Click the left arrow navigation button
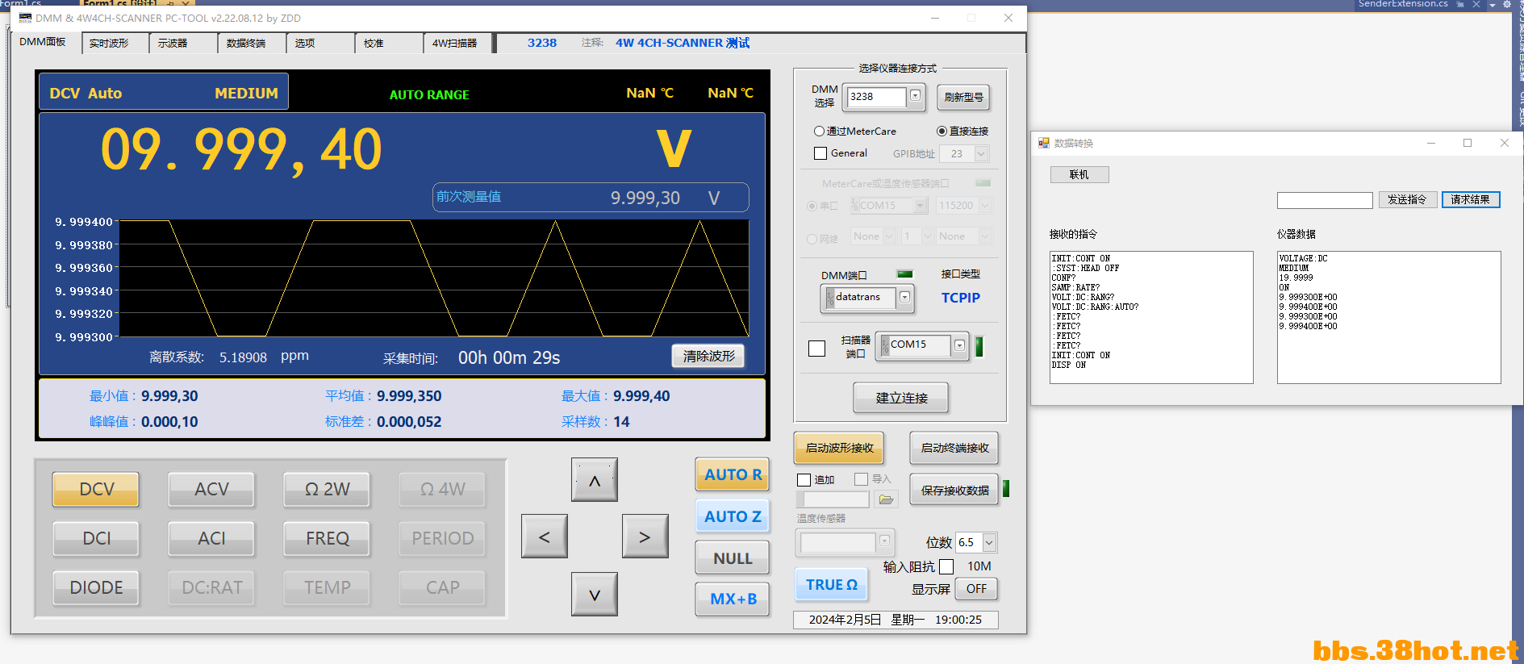Image resolution: width=1524 pixels, height=664 pixels. point(545,537)
